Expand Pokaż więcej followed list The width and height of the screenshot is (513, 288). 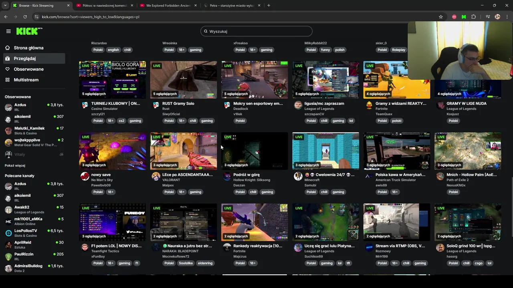click(15, 166)
